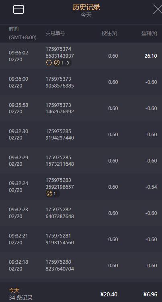Select the 09:36:00 transaction row

click(81, 82)
